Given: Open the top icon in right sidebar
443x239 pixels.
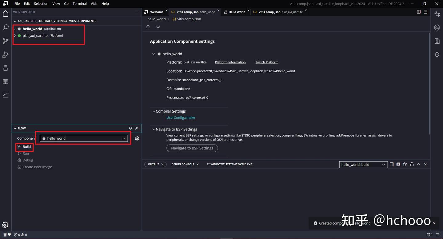Looking at the screenshot, I should 437,14.
